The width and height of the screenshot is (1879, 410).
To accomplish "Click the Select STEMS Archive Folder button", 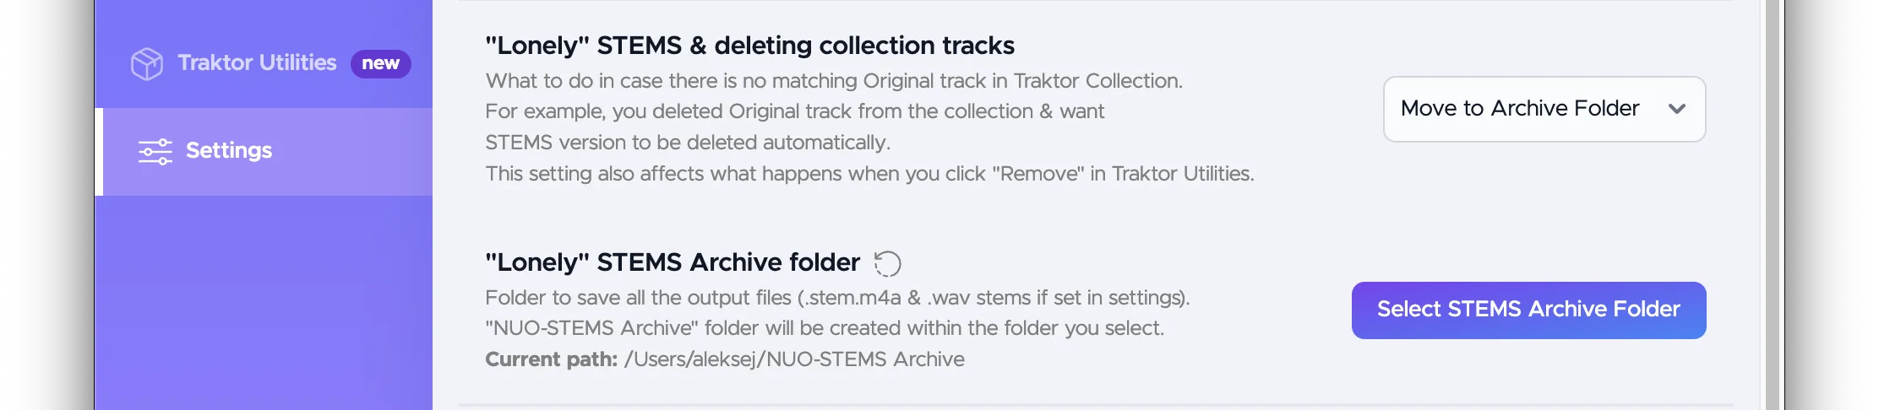I will 1528,310.
